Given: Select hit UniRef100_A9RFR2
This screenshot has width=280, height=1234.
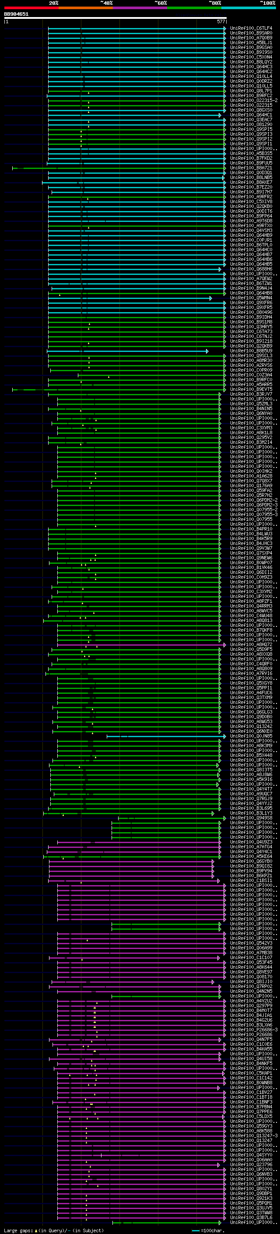Looking at the screenshot, I should click(251, 197).
